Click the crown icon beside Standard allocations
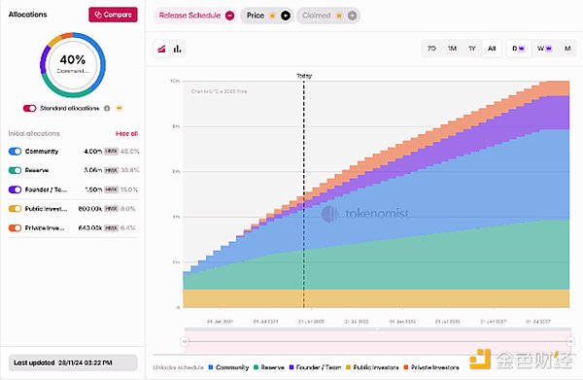This screenshot has width=583, height=380. [x=119, y=108]
